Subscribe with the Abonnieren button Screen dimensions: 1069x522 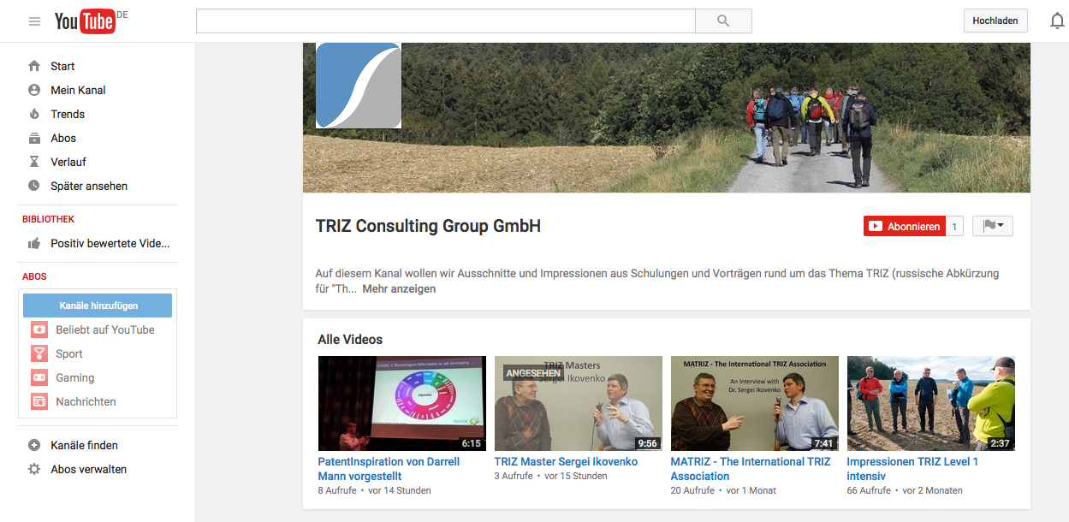(905, 226)
